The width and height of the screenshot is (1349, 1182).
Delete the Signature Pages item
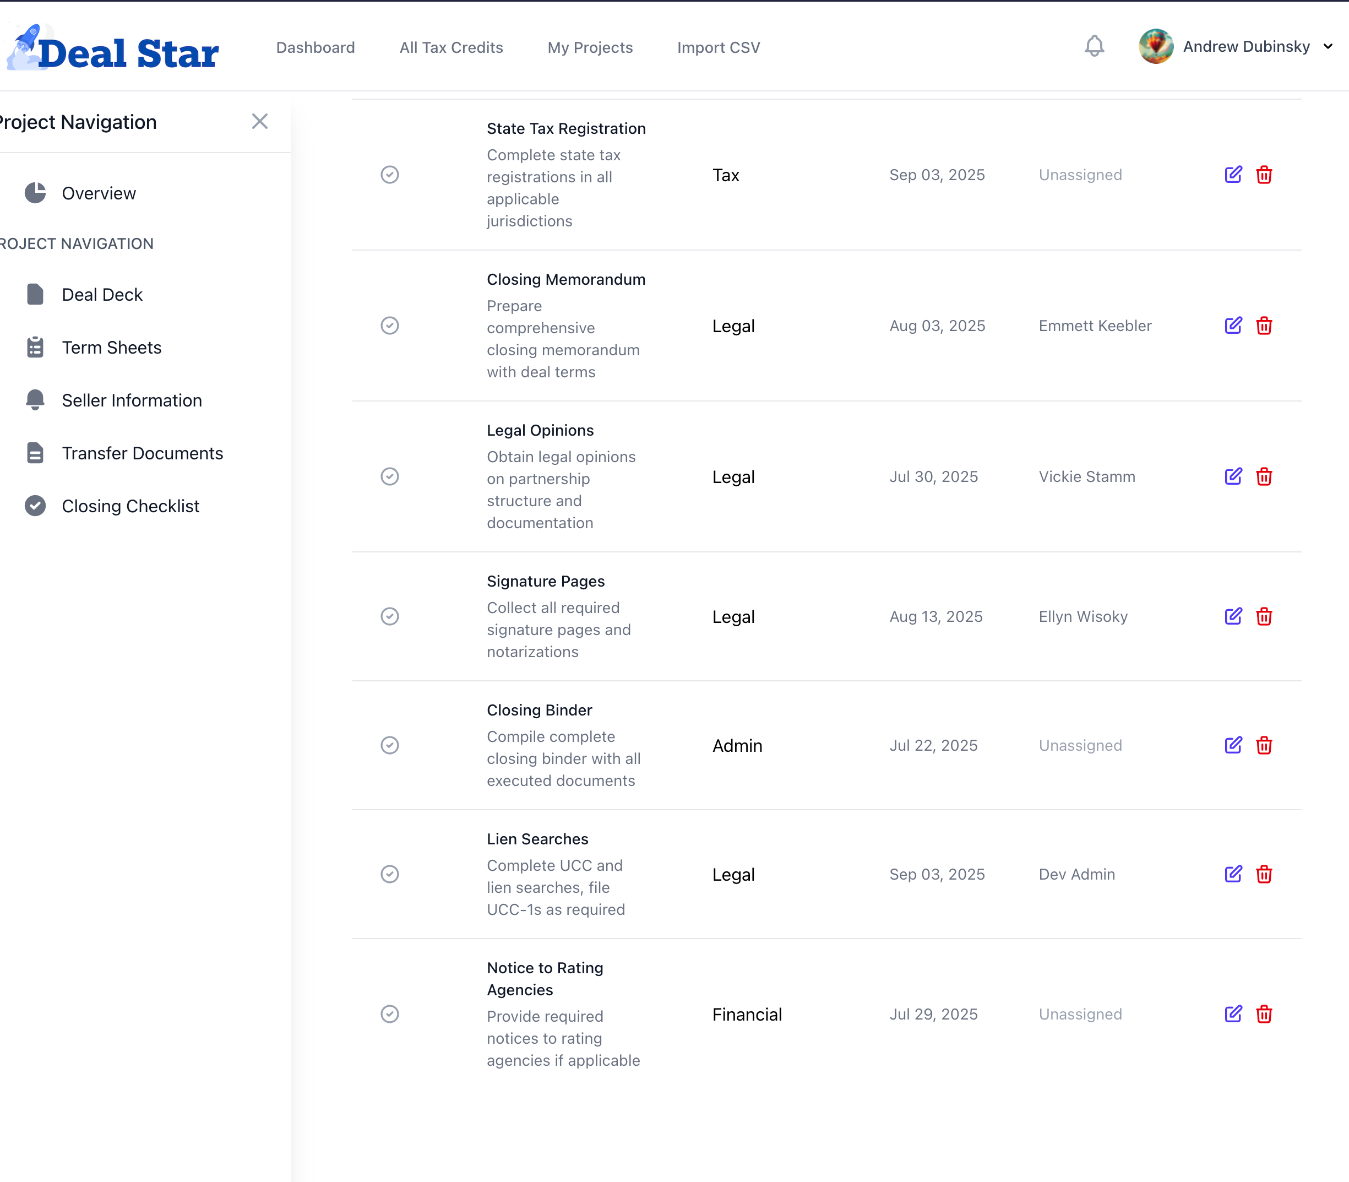click(1263, 617)
